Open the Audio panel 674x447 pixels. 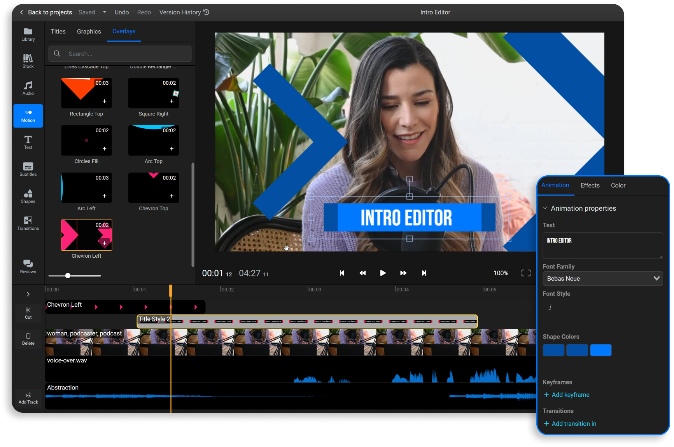(28, 88)
